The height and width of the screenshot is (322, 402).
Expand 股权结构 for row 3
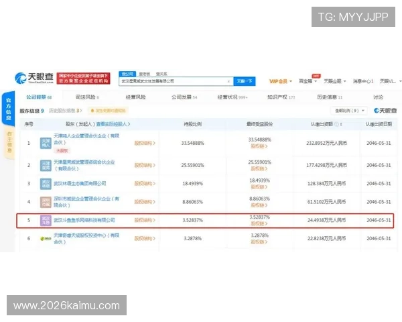click(145, 184)
